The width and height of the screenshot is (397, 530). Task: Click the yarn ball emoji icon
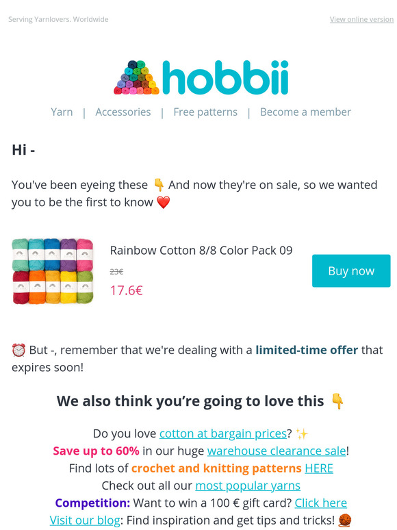344,520
